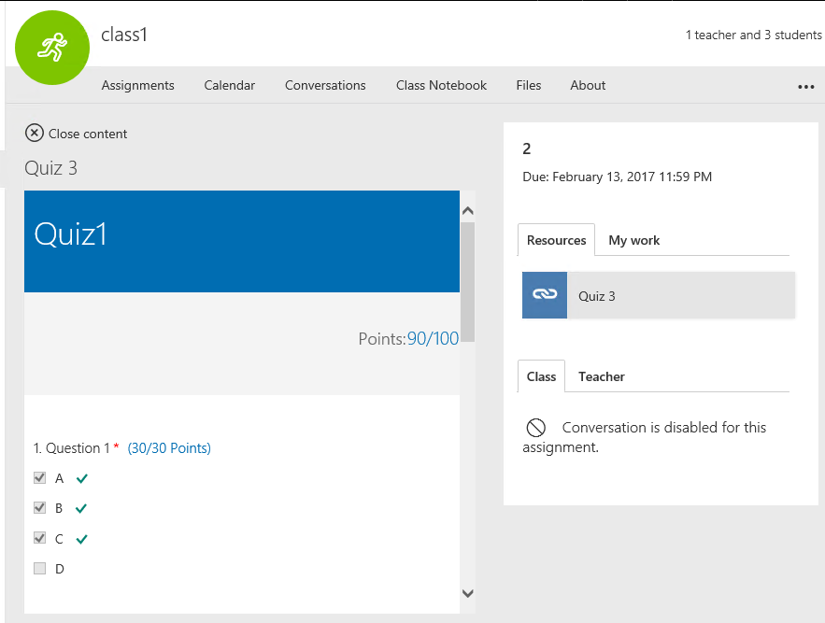Toggle checkbox for answer A
The width and height of the screenshot is (825, 623).
tap(39, 477)
